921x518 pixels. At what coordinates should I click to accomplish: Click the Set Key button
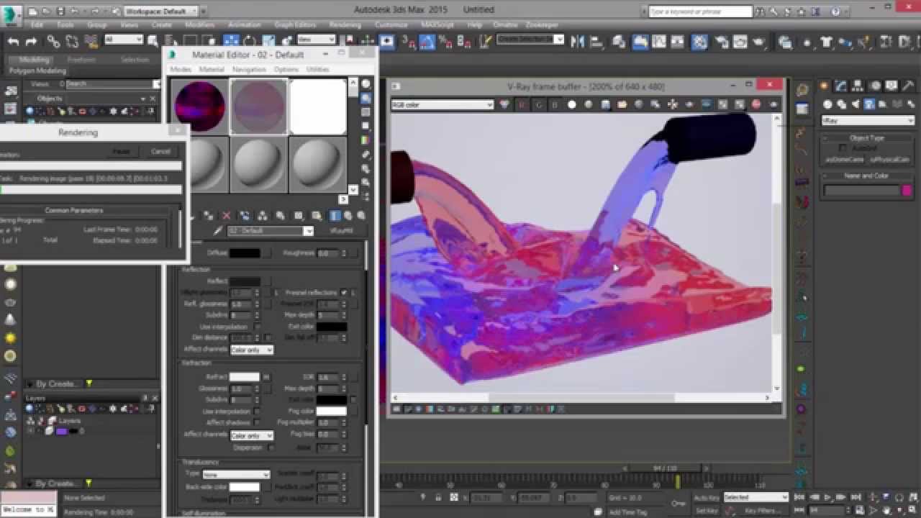pos(706,510)
